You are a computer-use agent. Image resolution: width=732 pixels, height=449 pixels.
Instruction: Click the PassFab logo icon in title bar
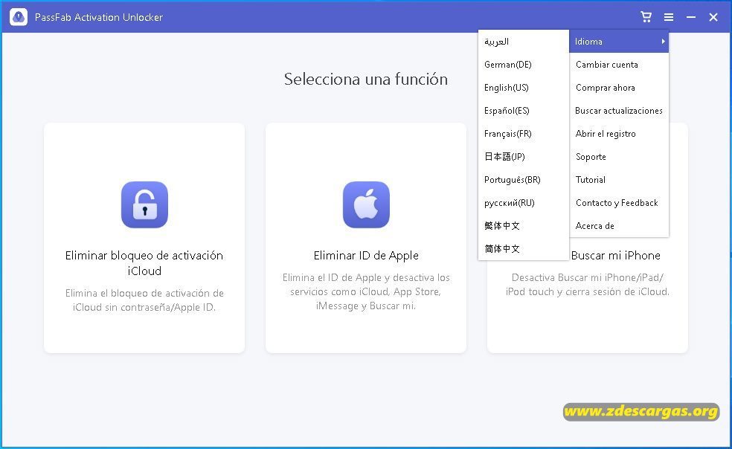pyautogui.click(x=19, y=17)
